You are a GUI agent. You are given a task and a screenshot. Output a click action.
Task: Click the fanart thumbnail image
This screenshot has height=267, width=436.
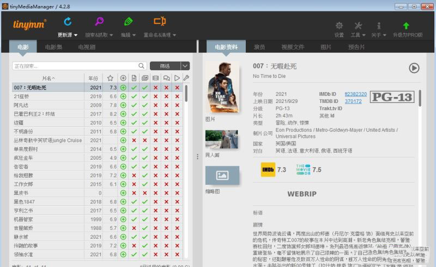click(x=222, y=139)
